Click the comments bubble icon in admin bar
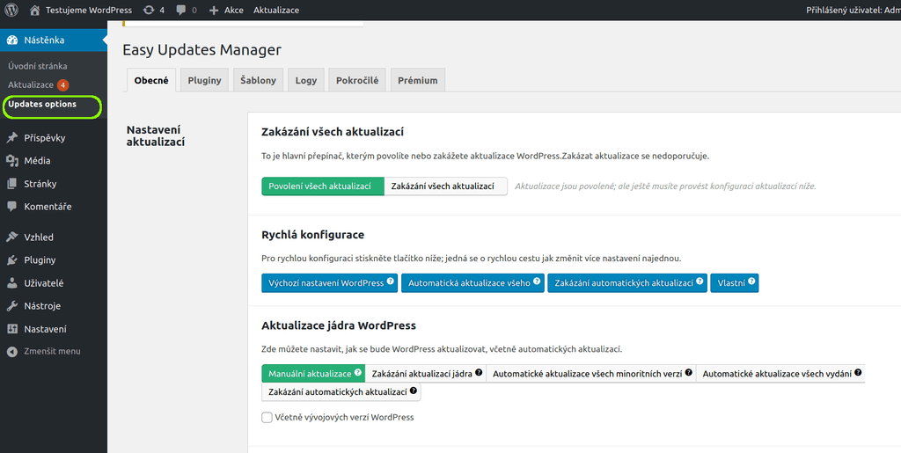The height and width of the screenshot is (453, 901). pos(181,10)
